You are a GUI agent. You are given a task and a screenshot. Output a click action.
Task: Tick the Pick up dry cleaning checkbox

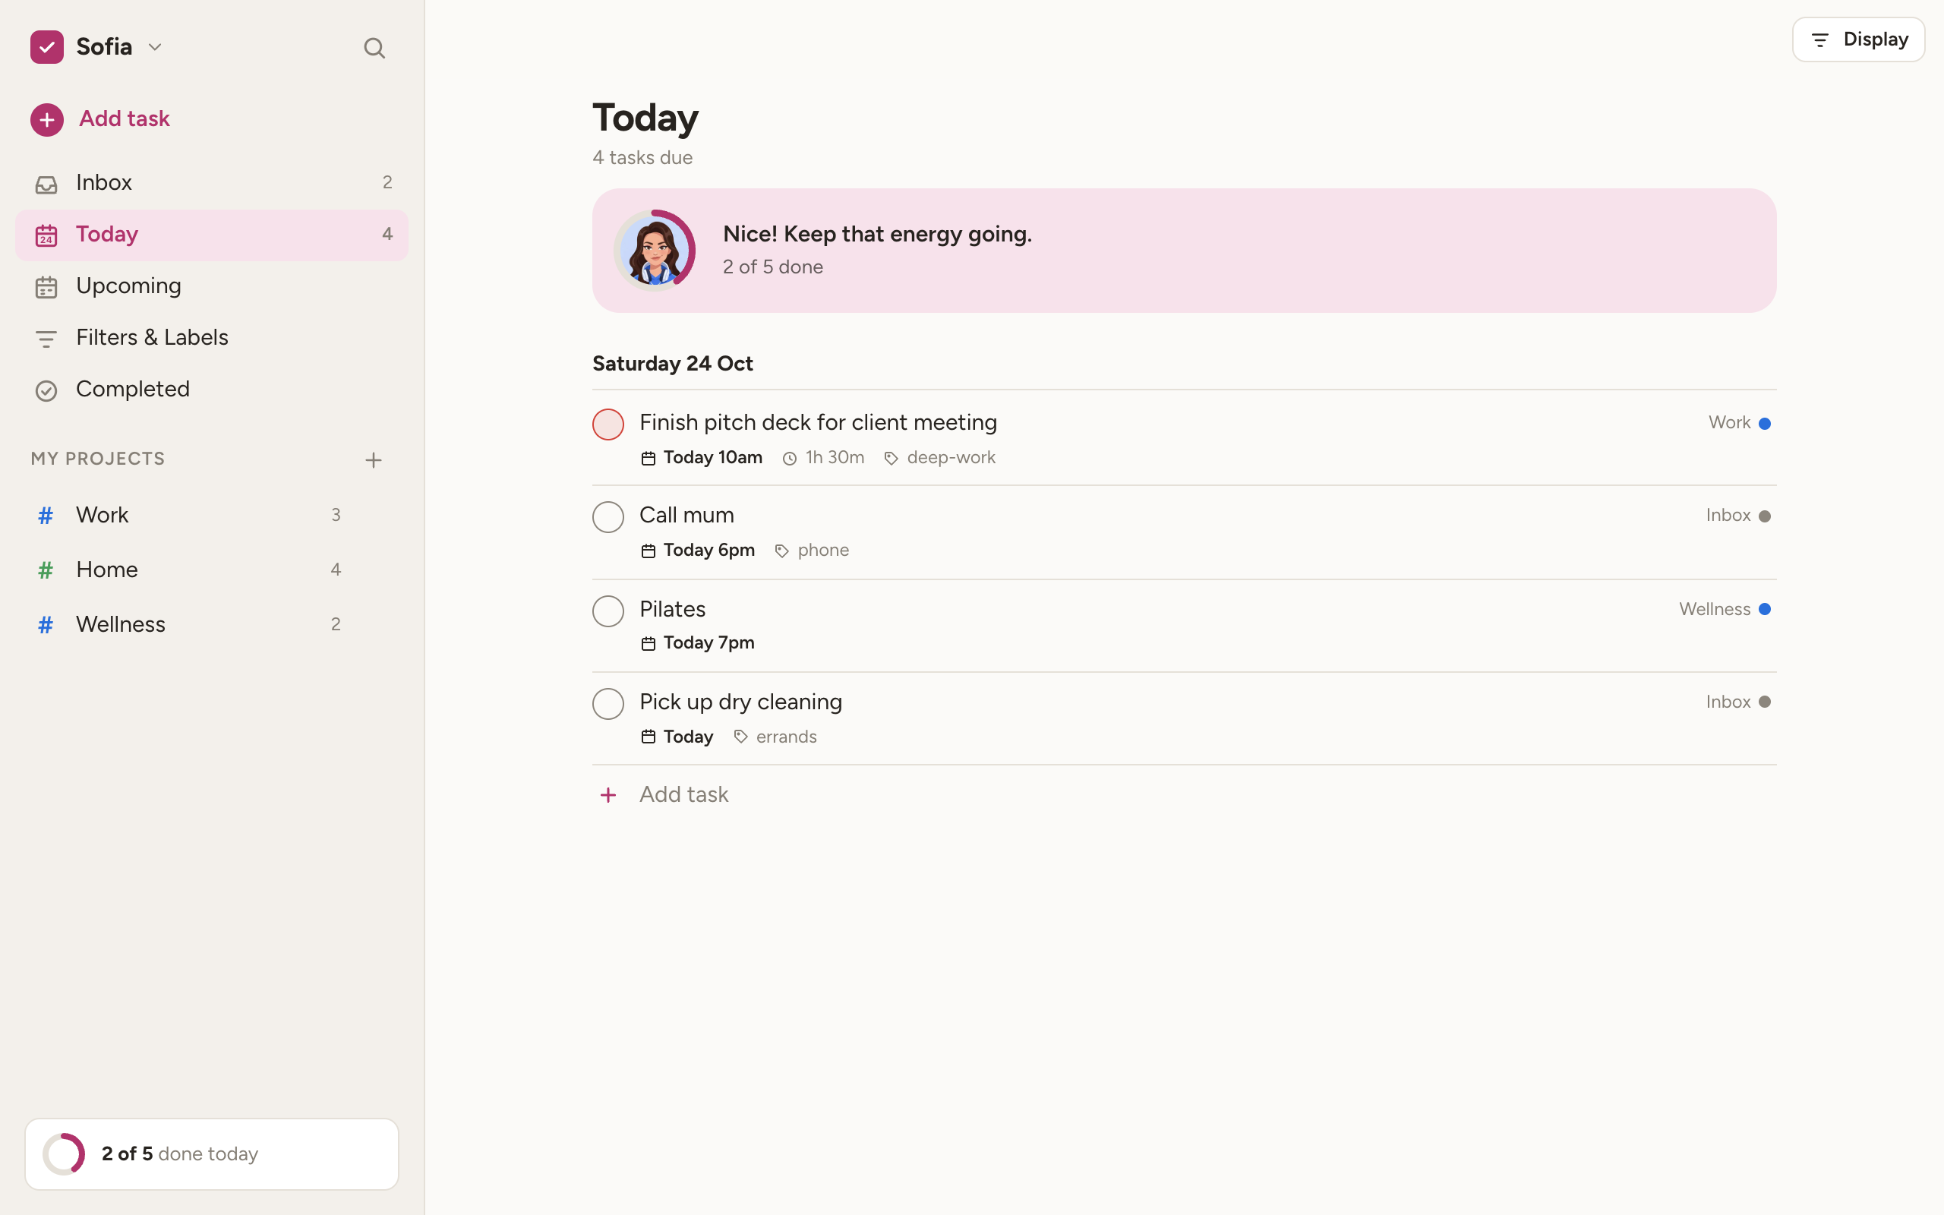pos(608,704)
